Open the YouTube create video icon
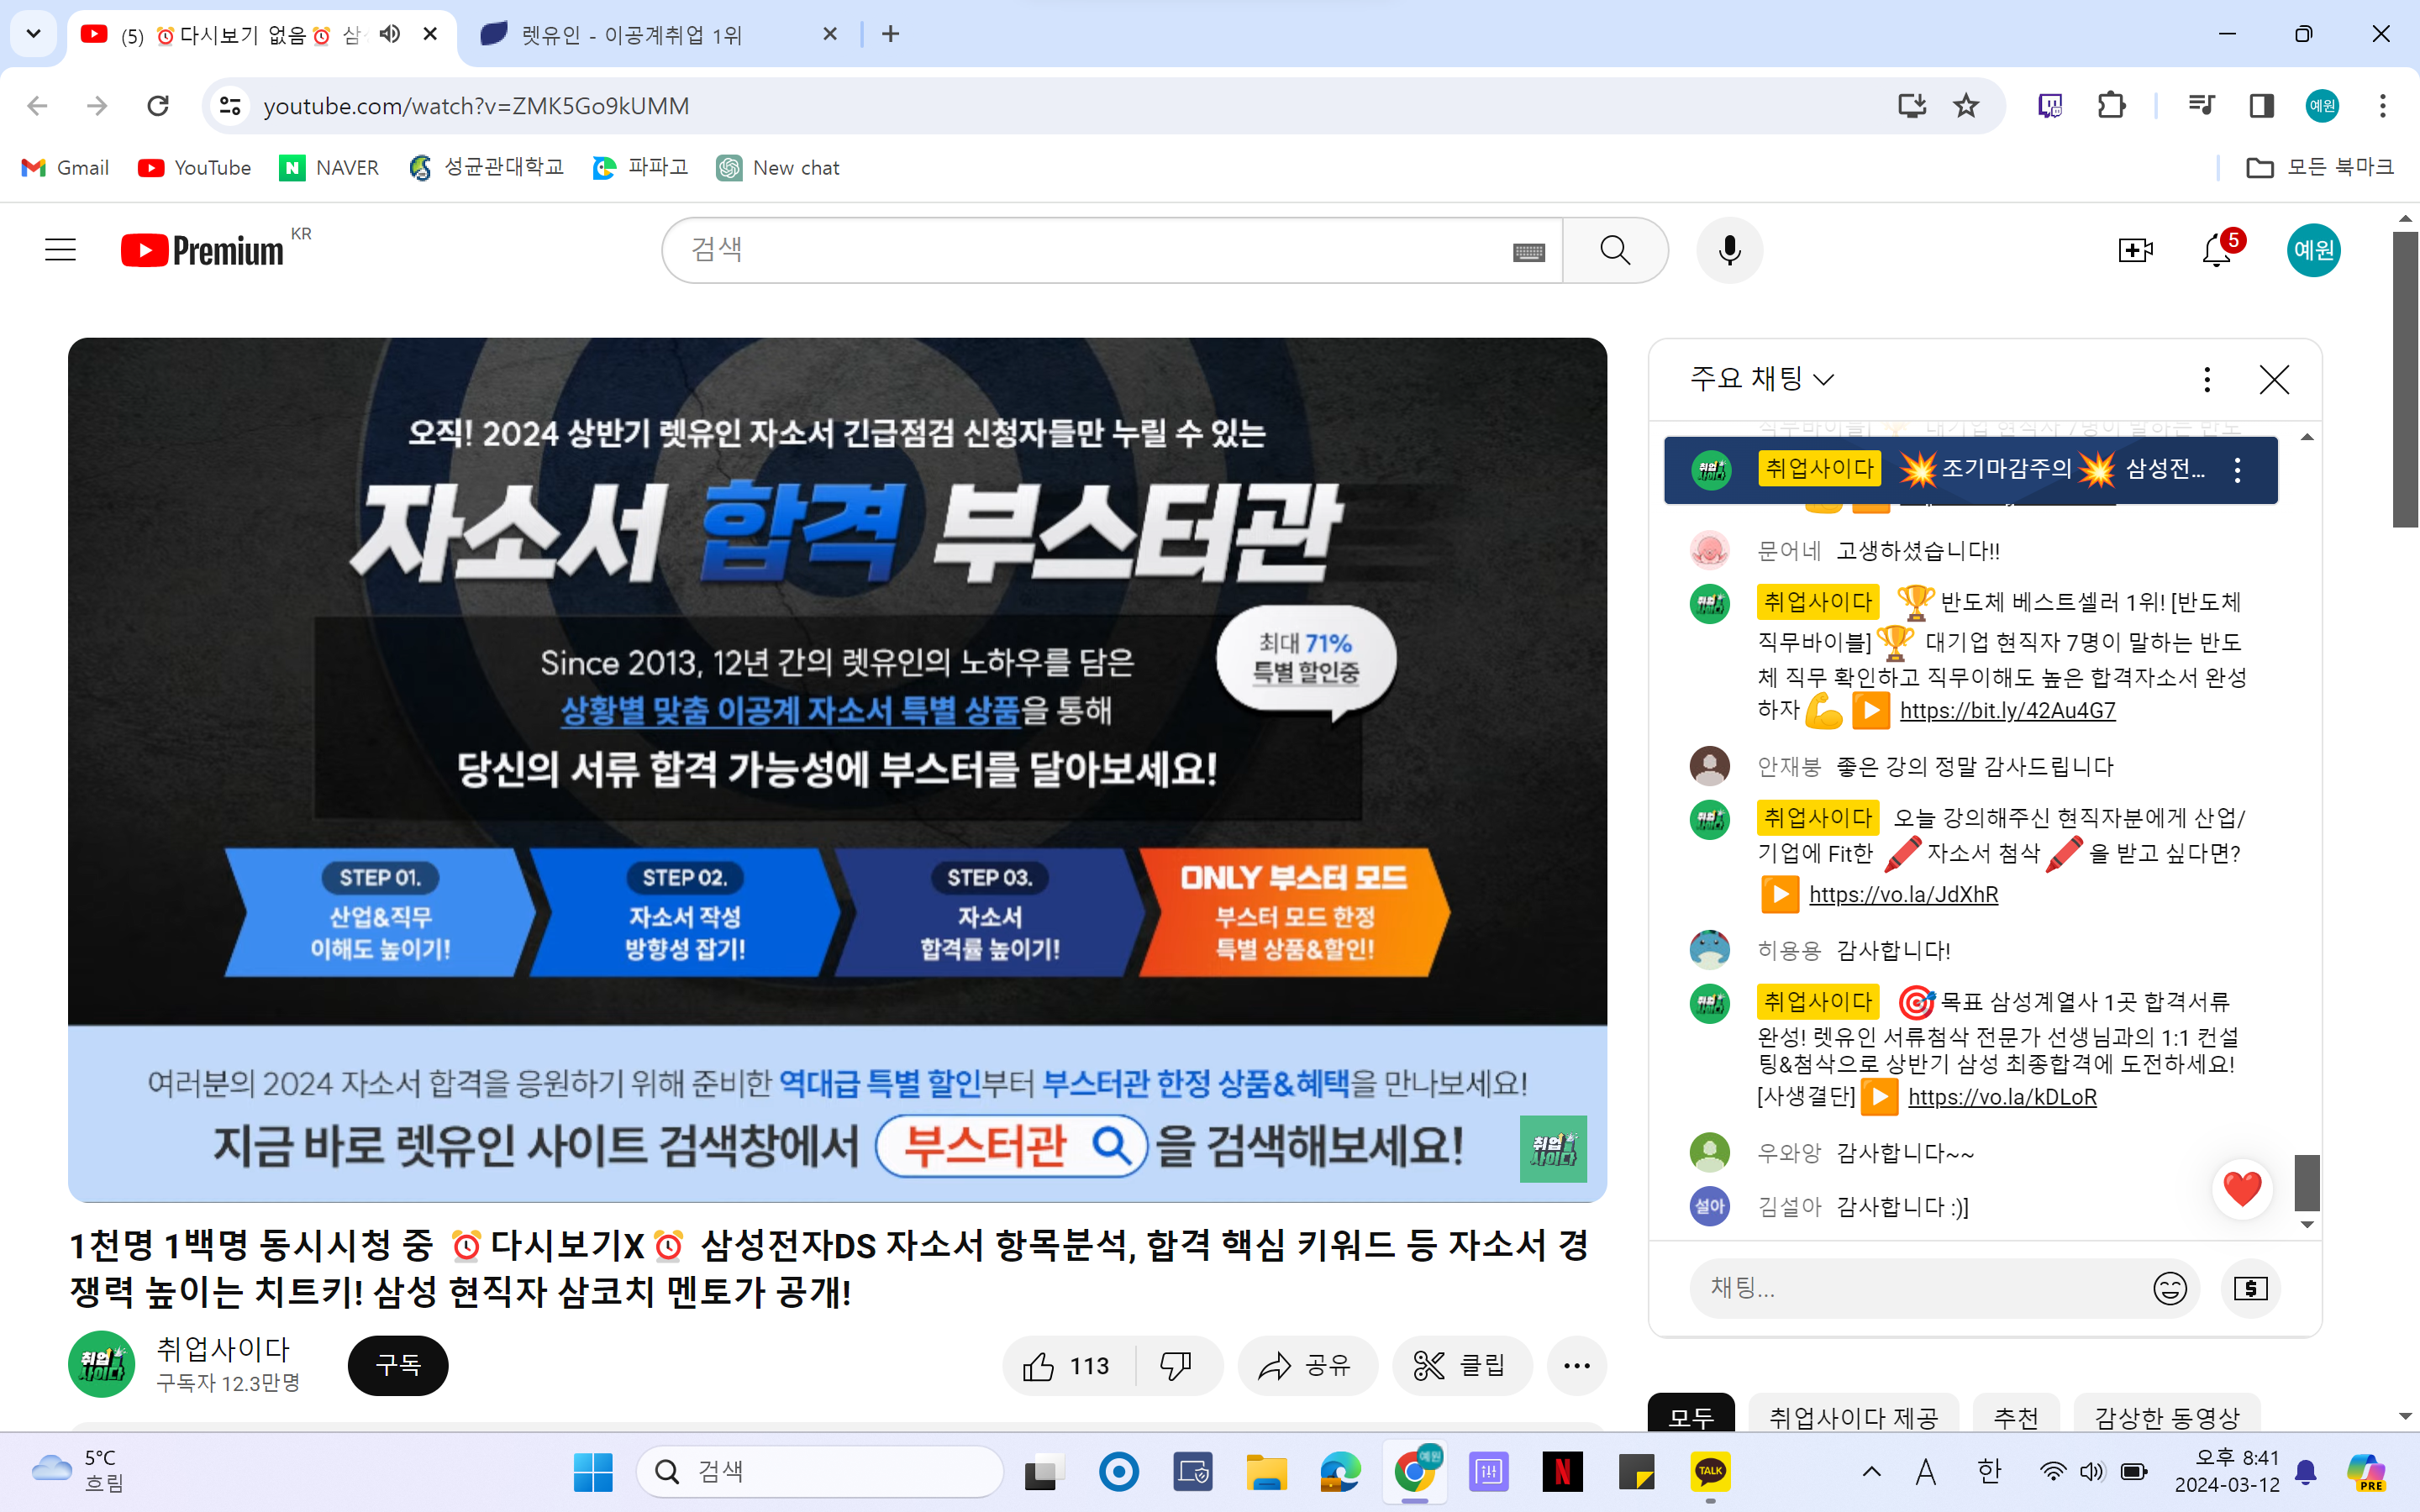 (2134, 250)
